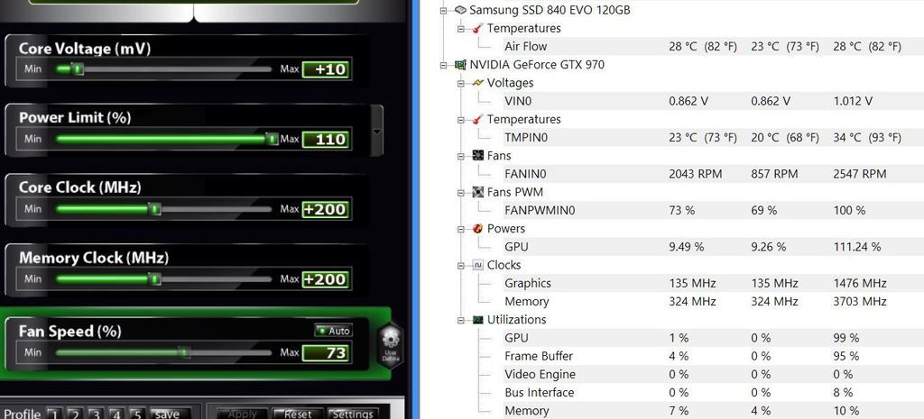Select the Graphics clock row label
The width and height of the screenshot is (924, 419).
point(527,283)
